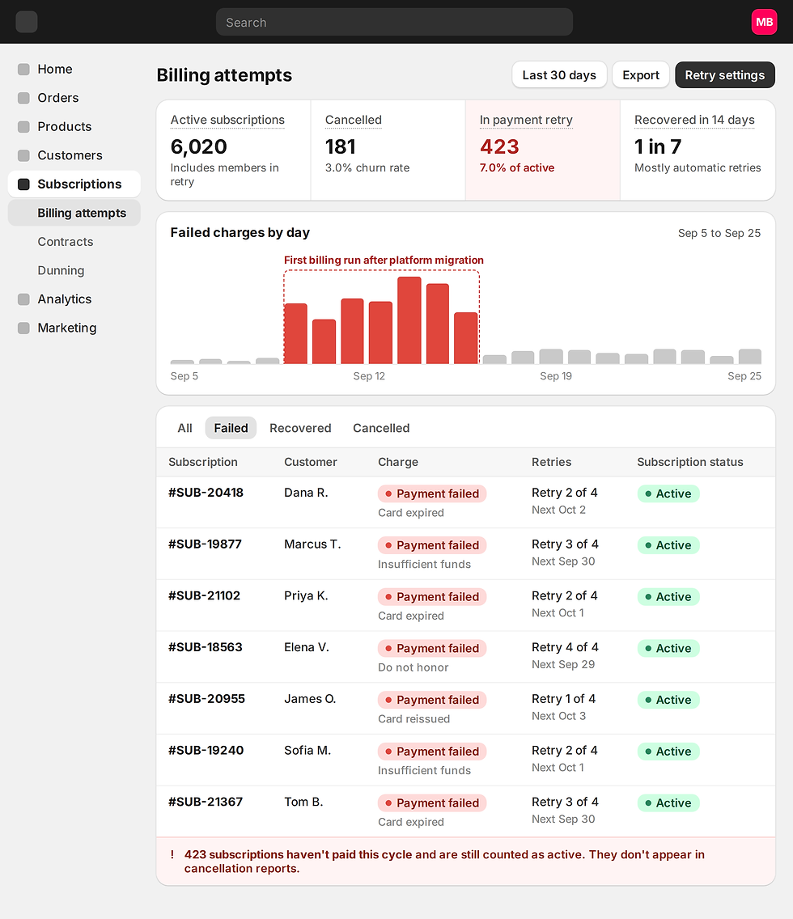Sort by Subscription status column header

point(690,462)
